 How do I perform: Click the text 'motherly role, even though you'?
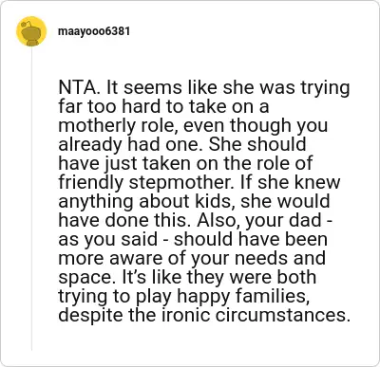[x=193, y=125]
